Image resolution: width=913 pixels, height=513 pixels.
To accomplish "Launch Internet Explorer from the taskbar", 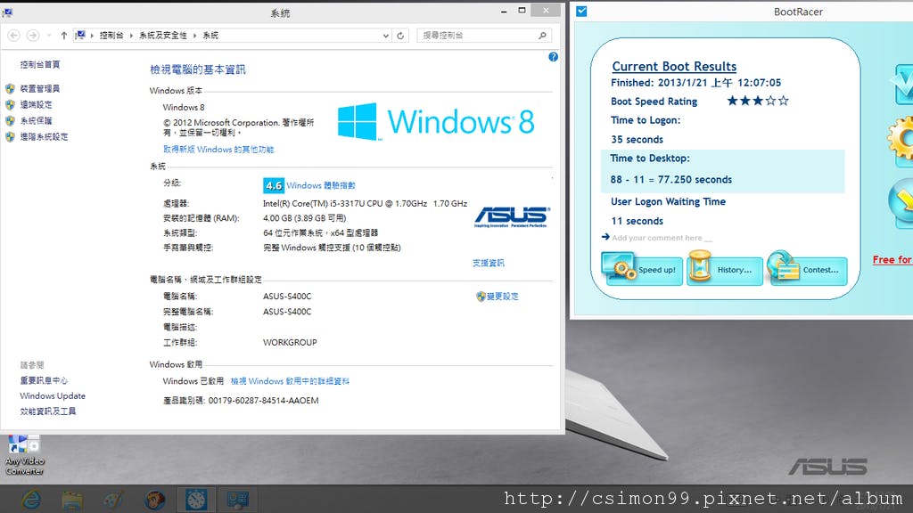I will click(31, 500).
